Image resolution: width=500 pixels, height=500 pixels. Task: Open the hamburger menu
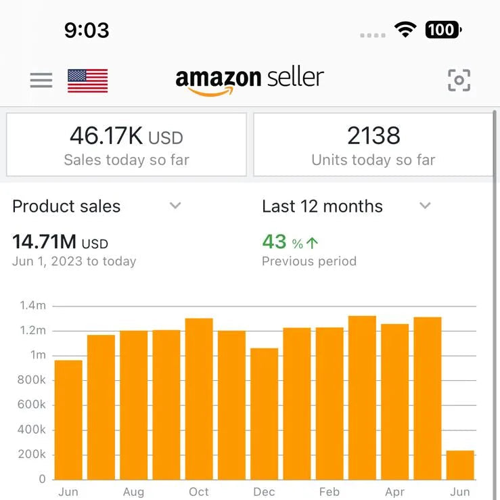(41, 81)
